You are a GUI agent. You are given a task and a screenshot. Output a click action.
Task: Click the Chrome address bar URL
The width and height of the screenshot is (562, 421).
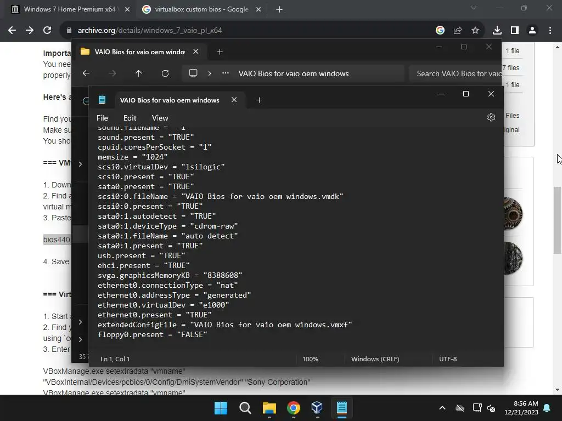[x=150, y=31]
